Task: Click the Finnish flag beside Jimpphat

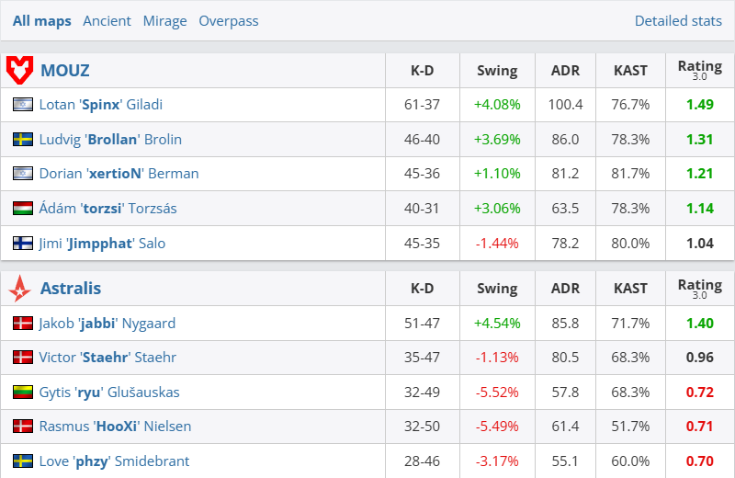Action: click(x=23, y=244)
